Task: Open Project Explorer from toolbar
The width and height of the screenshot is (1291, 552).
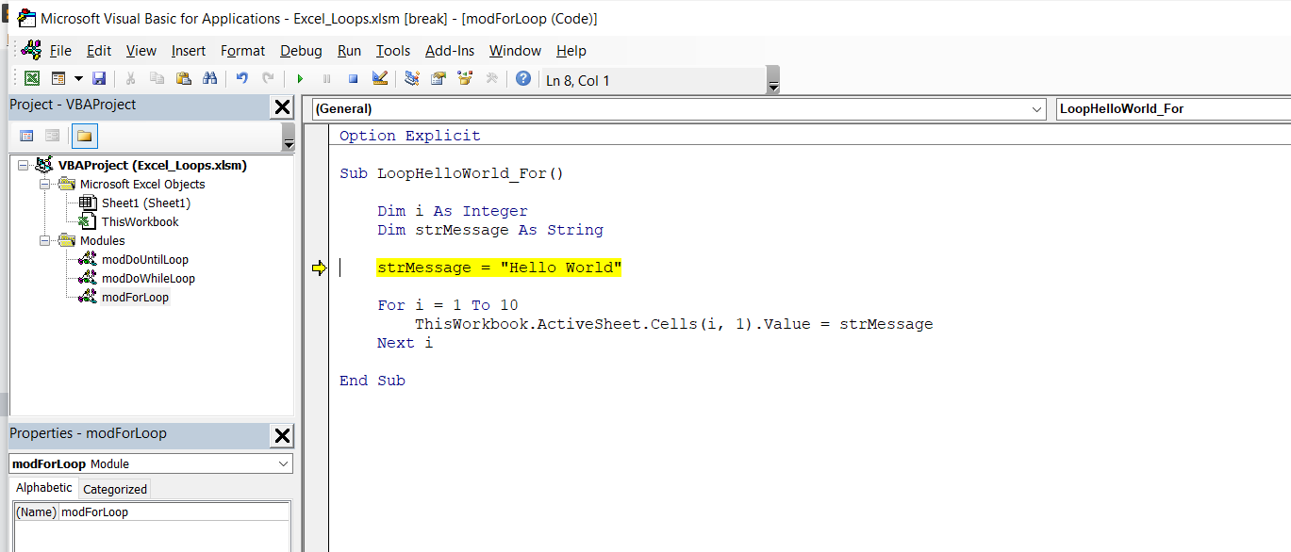Action: [x=412, y=79]
